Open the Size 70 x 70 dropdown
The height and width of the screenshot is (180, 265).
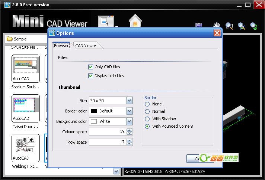point(129,101)
